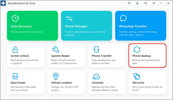173x100 pixels.
Task: Minimize the Dr.Fone window
Action: tap(161, 3)
